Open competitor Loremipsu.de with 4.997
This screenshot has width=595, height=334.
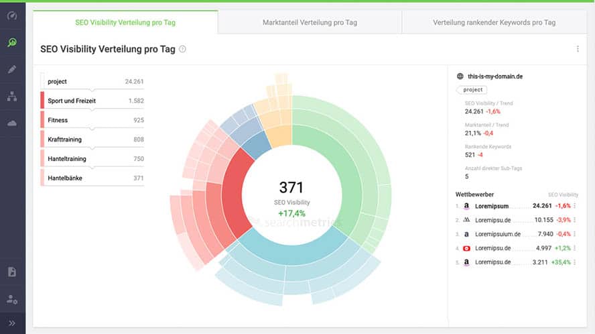tap(492, 248)
